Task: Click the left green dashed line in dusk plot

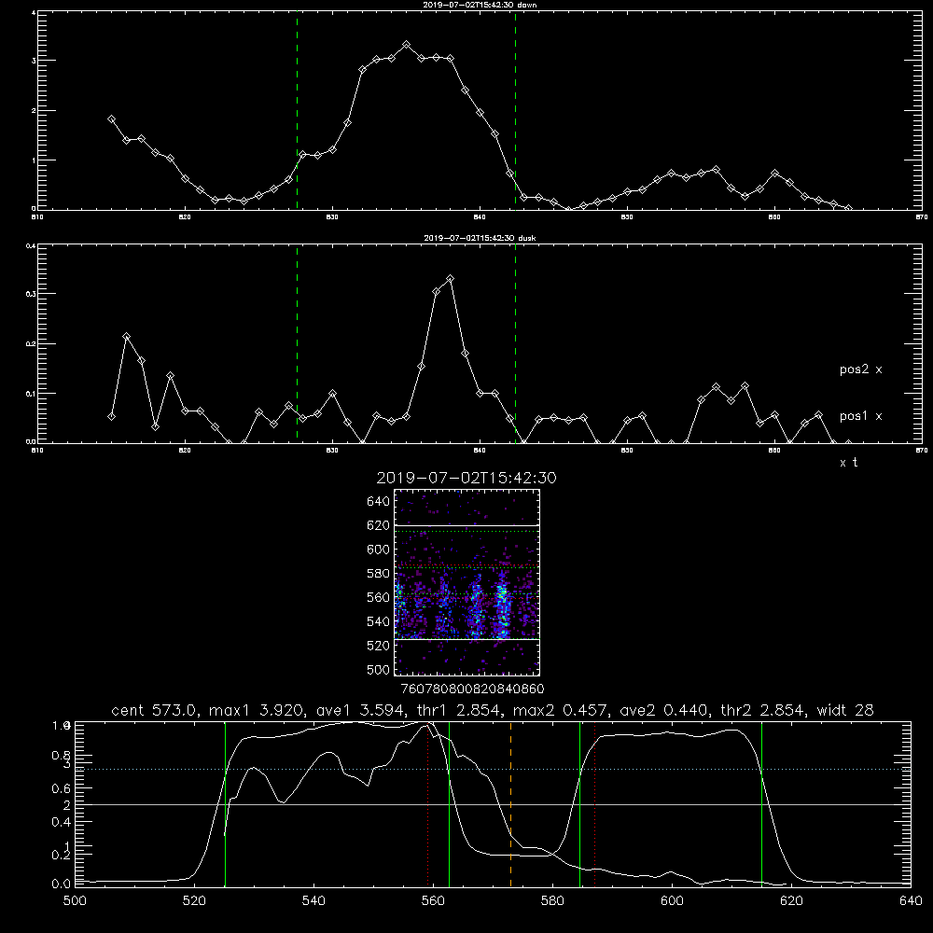Action: (297, 343)
